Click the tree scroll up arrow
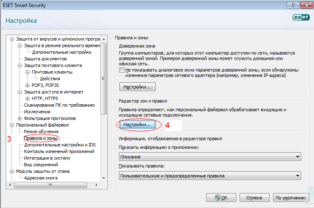The width and height of the screenshot is (314, 208). (104, 39)
